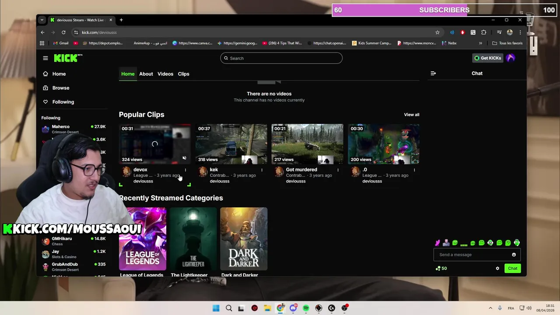The image size is (560, 315).
Task: Click the browser back arrow
Action: pyautogui.click(x=42, y=32)
